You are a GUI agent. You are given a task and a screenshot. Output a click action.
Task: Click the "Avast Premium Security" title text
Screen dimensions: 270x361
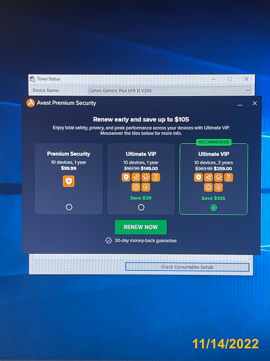[67, 103]
